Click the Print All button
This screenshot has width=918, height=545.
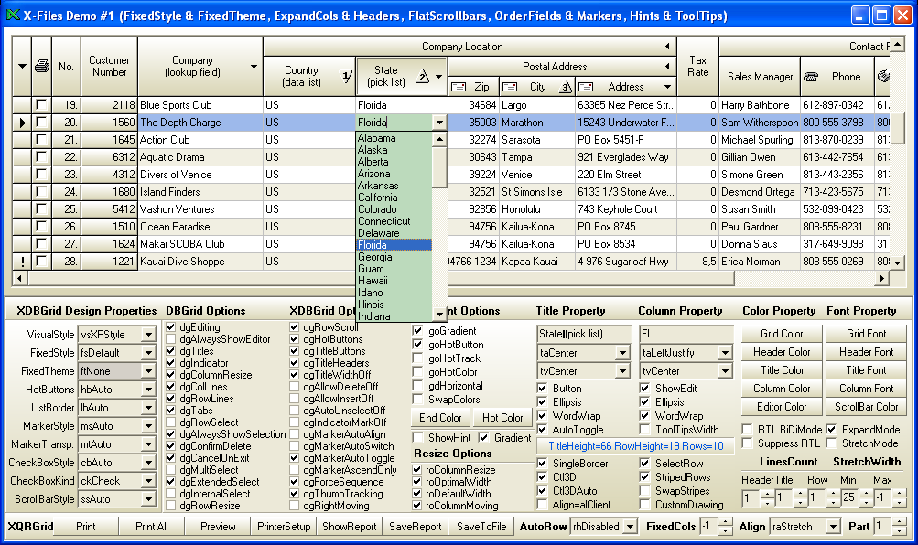tap(151, 527)
